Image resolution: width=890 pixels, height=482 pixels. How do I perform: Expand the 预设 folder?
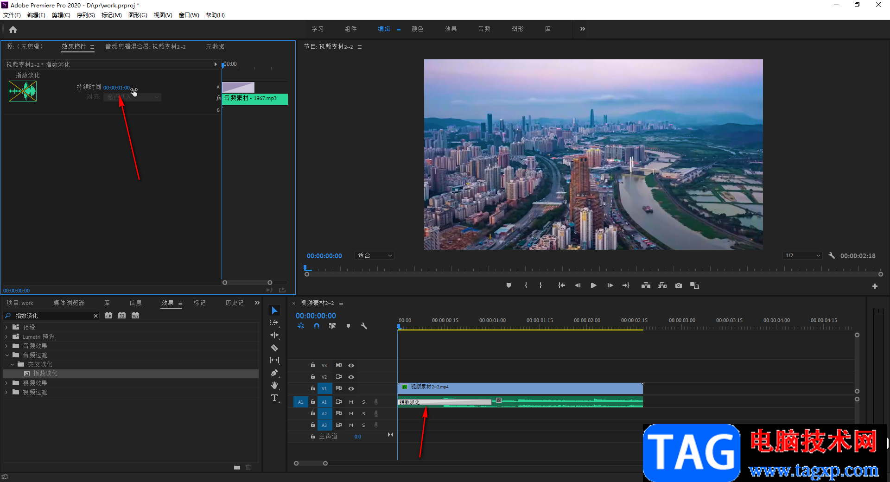(x=6, y=327)
